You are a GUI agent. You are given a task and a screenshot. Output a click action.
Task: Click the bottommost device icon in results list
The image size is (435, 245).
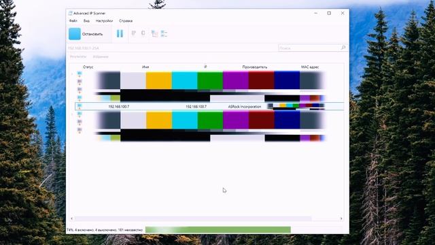80,130
